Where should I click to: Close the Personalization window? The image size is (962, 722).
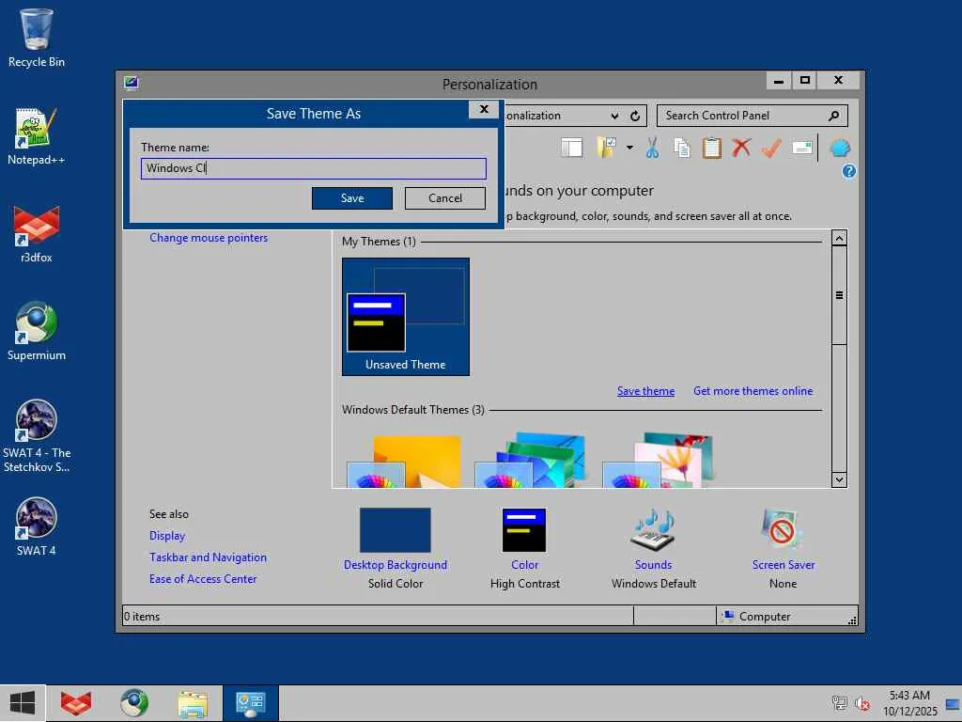[838, 81]
